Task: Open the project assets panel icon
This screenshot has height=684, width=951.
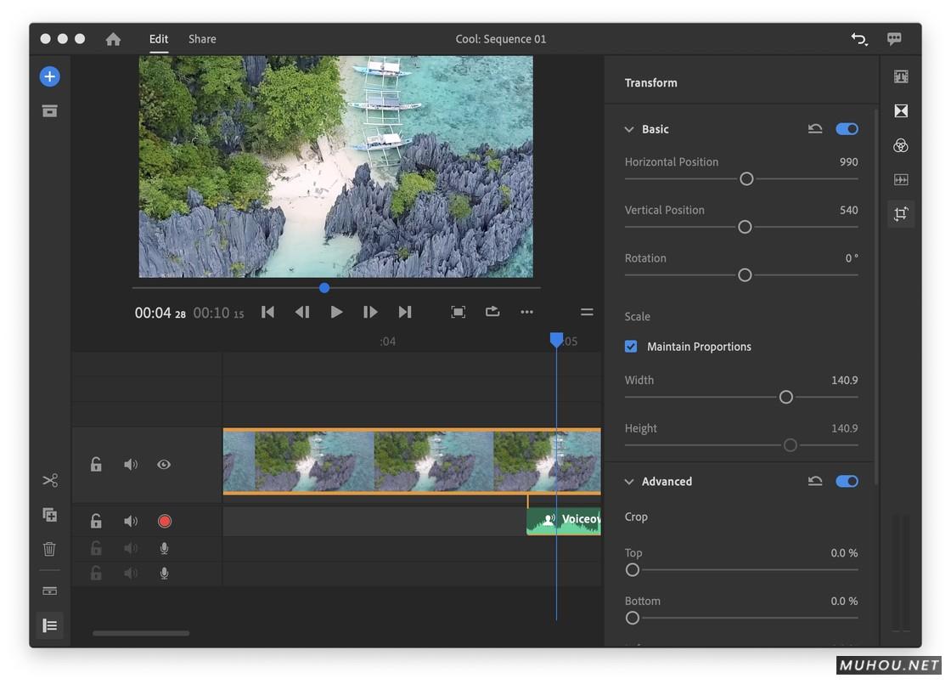Action: point(50,111)
